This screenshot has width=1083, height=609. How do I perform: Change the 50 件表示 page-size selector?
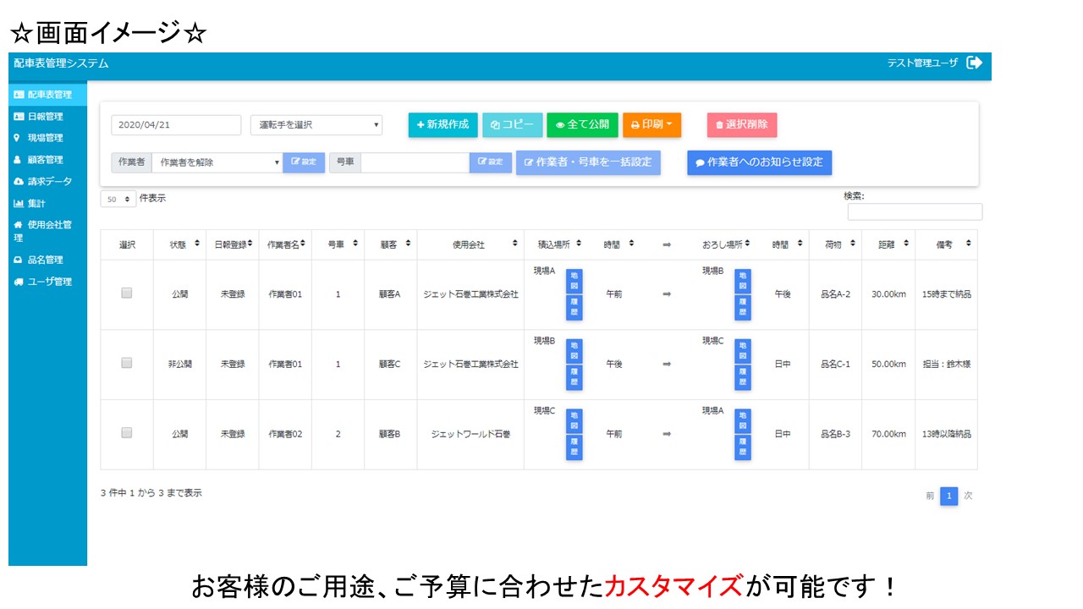coord(118,199)
